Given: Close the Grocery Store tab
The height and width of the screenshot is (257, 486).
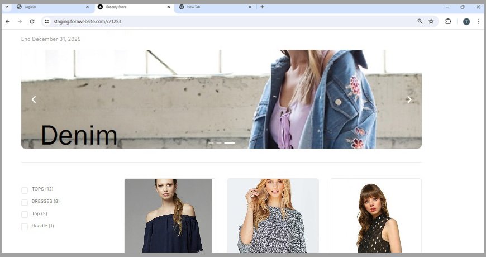Looking at the screenshot, I should (x=169, y=7).
